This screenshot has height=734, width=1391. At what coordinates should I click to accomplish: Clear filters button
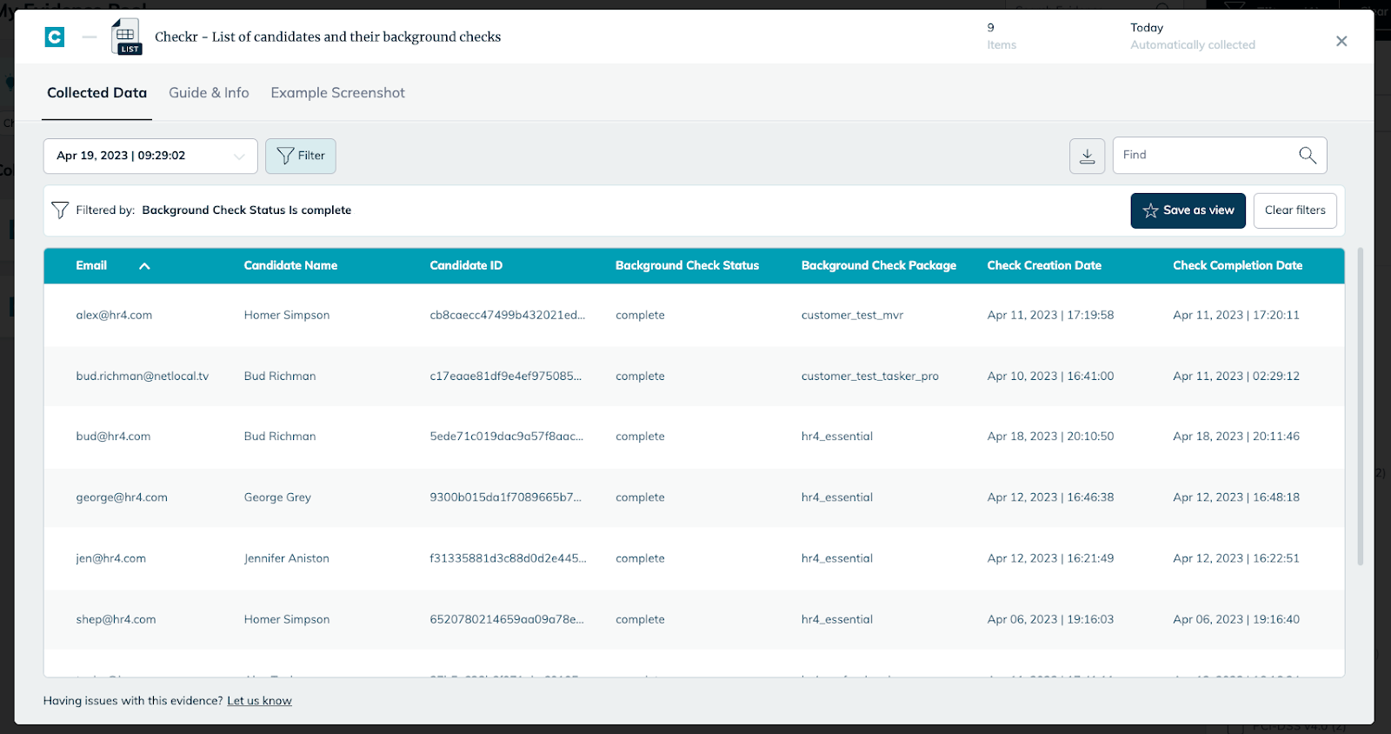[1294, 210]
